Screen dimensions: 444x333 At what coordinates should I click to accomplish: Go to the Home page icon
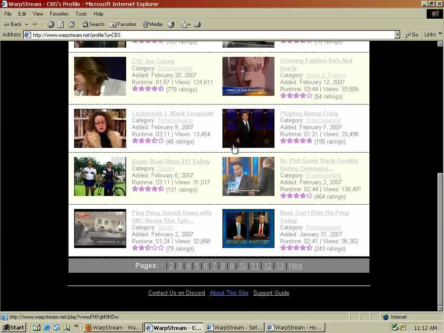click(72, 24)
